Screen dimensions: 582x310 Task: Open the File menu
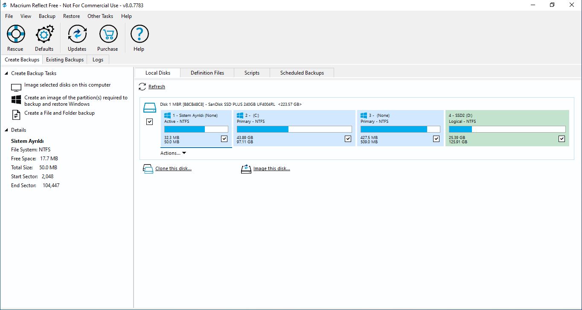tap(9, 16)
